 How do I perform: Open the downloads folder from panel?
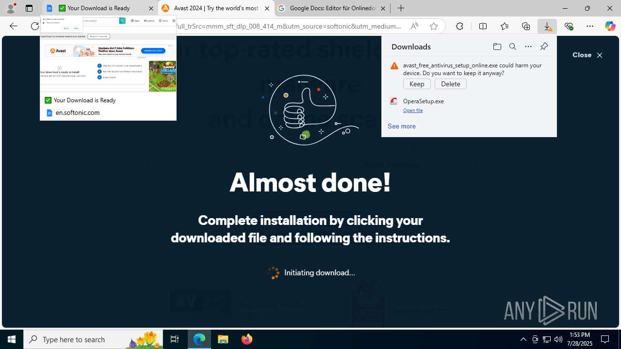[x=497, y=47]
